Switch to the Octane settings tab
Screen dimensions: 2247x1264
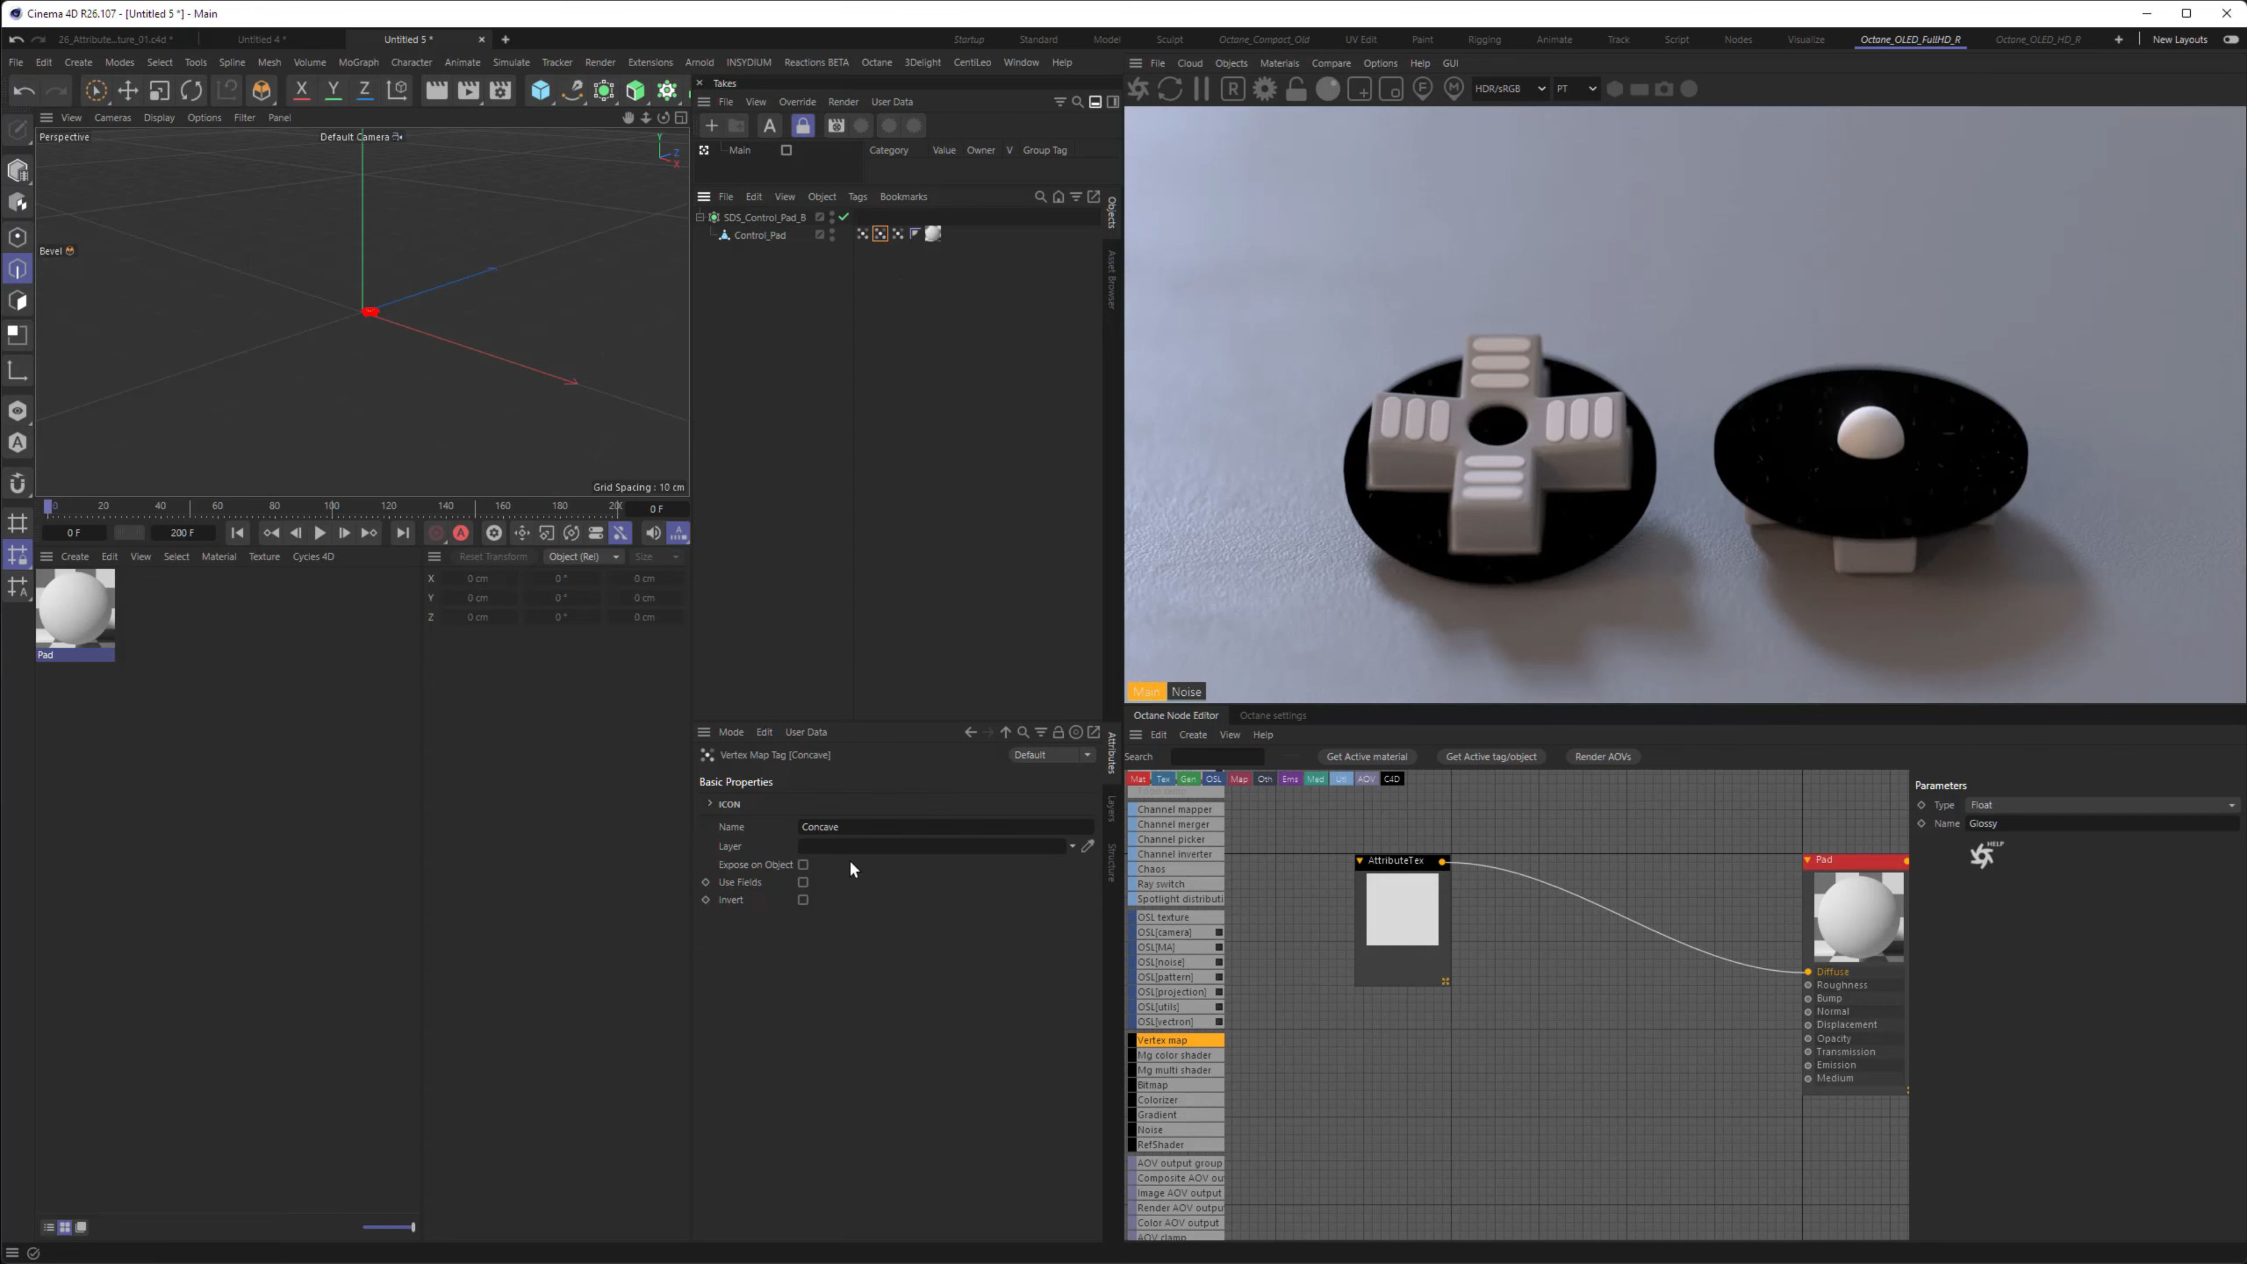(x=1273, y=715)
